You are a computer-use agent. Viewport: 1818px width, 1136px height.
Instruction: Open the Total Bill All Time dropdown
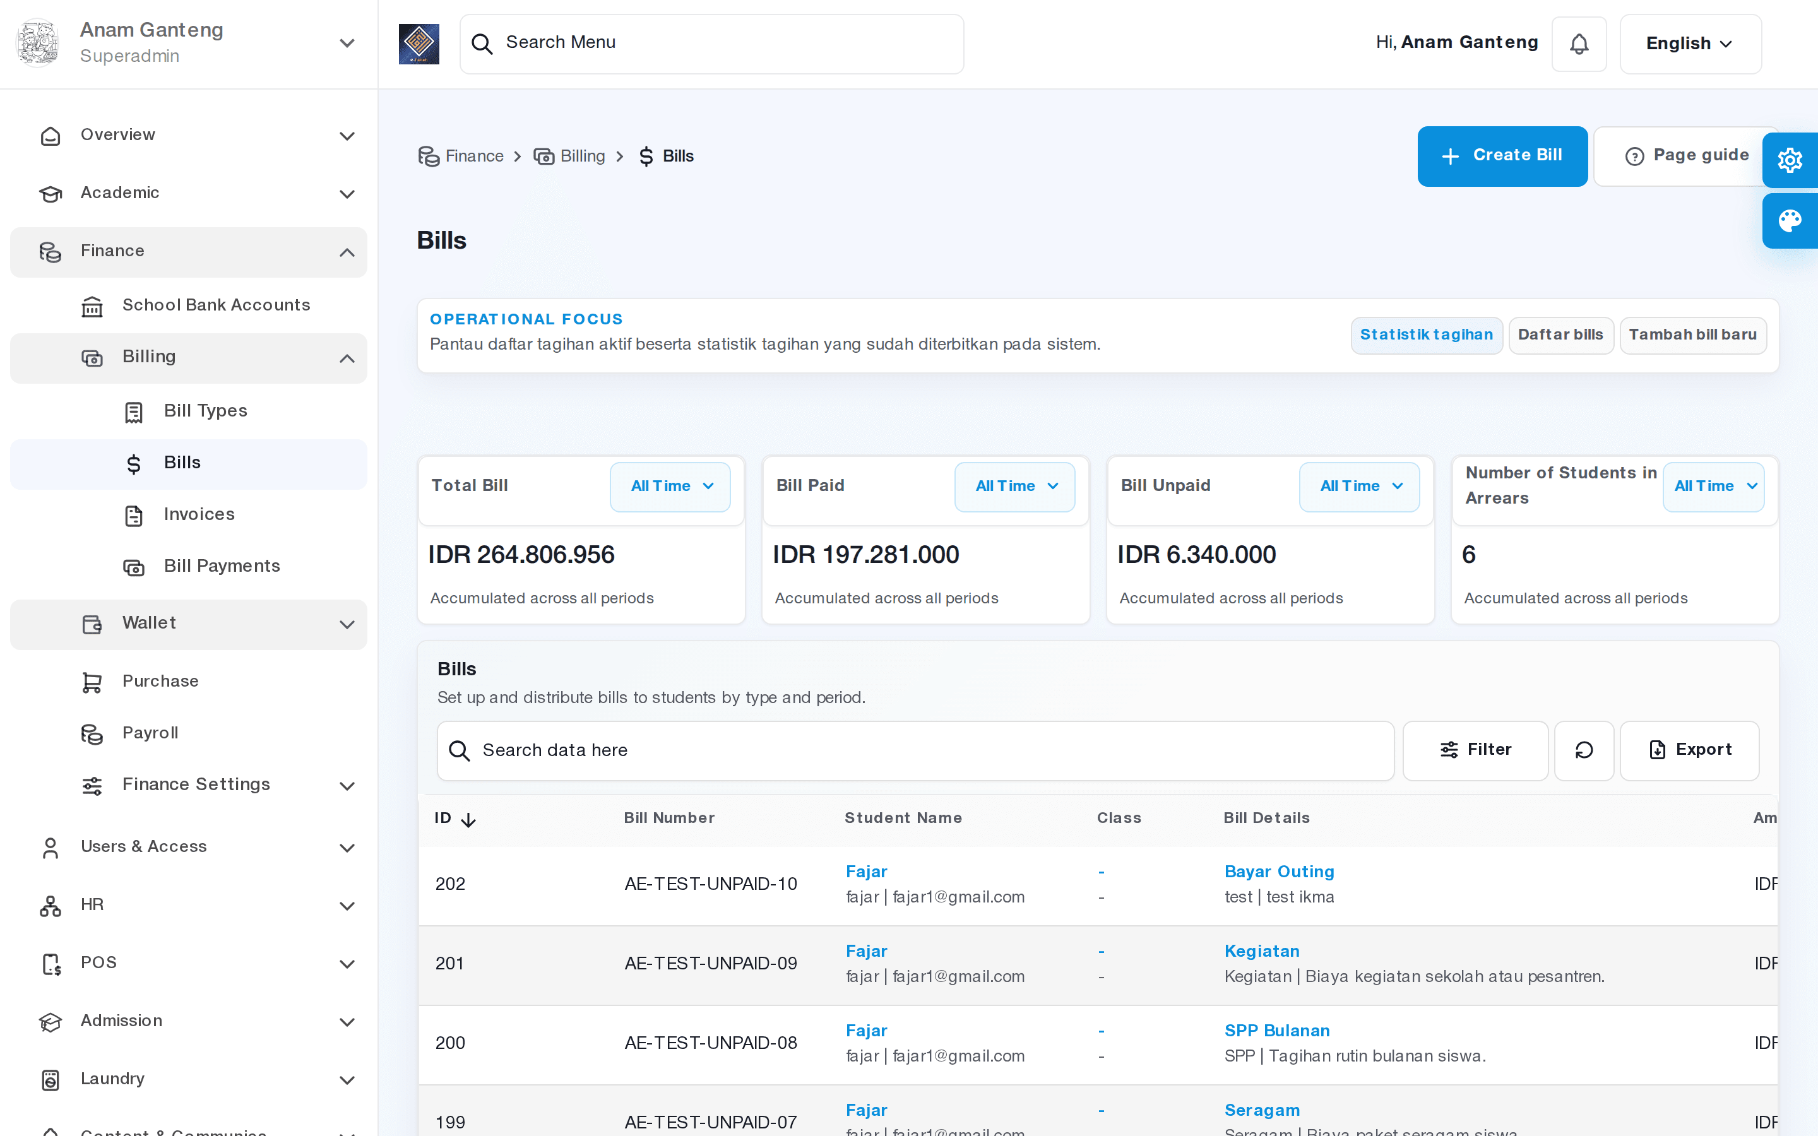[x=670, y=487]
